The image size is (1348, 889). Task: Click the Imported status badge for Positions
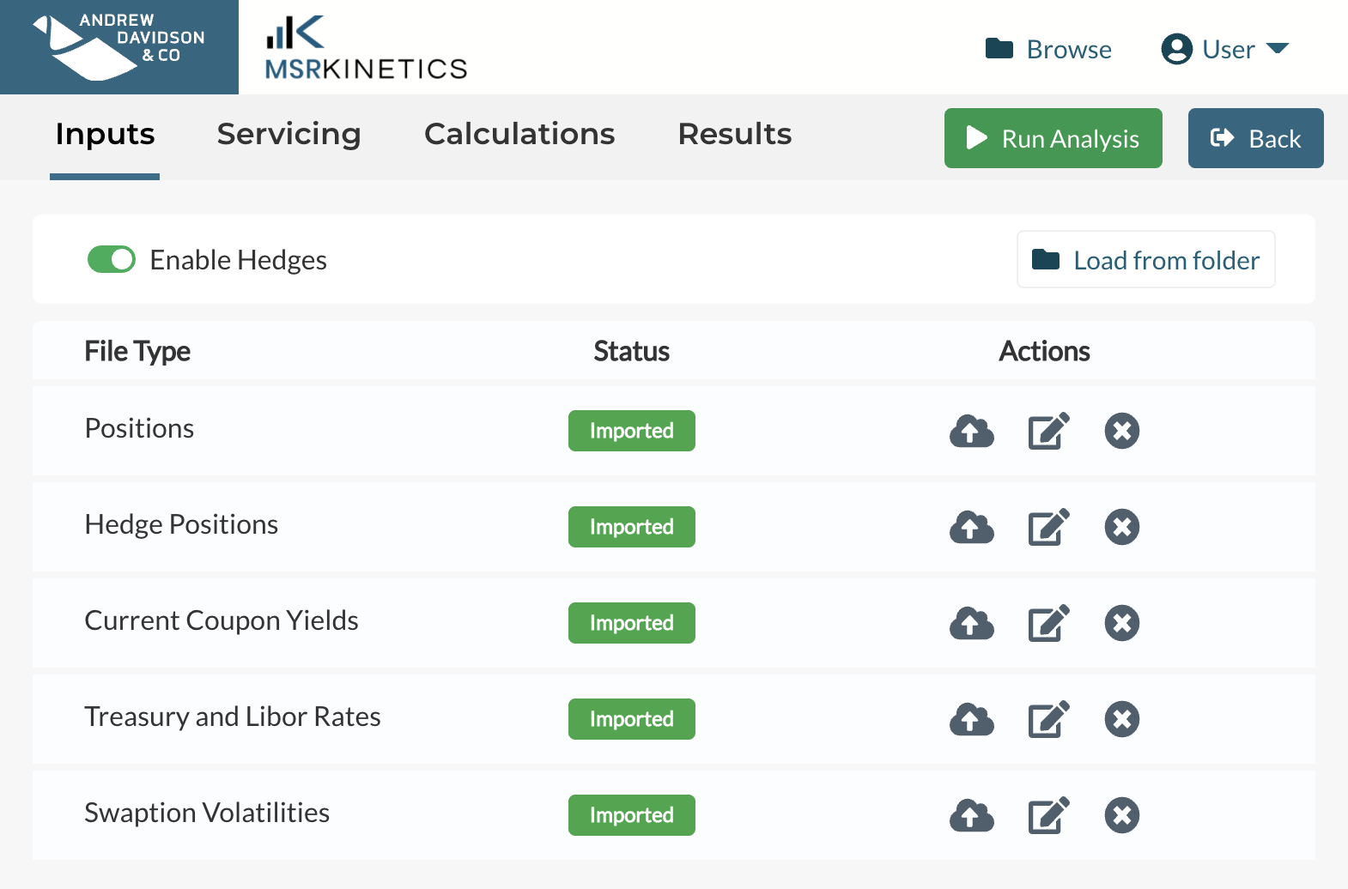point(632,431)
